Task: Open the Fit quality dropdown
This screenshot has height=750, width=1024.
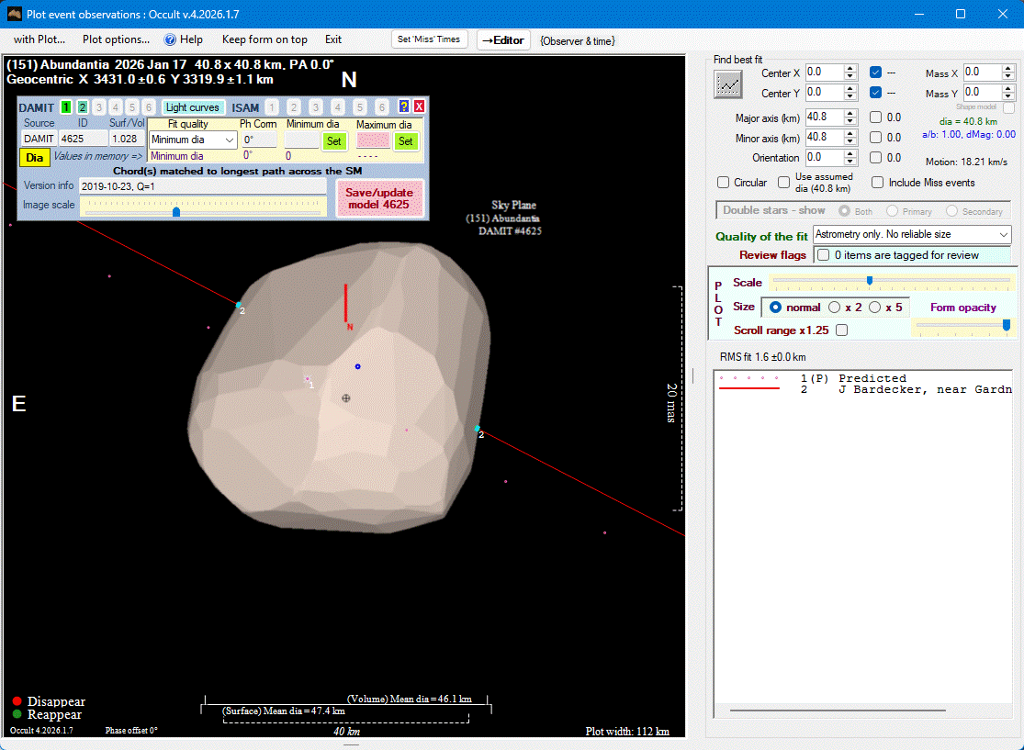Action: pos(193,140)
